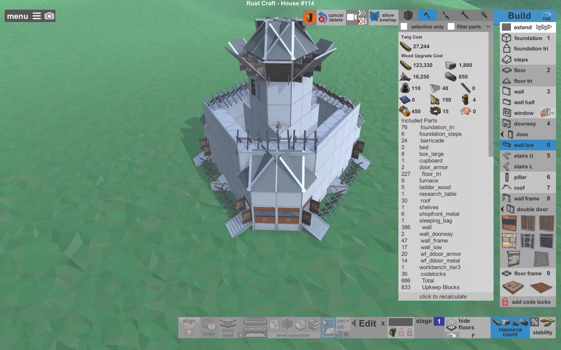Image resolution: width=561 pixels, height=350 pixels.
Task: Toggle allow overlap mode
Action: [383, 17]
